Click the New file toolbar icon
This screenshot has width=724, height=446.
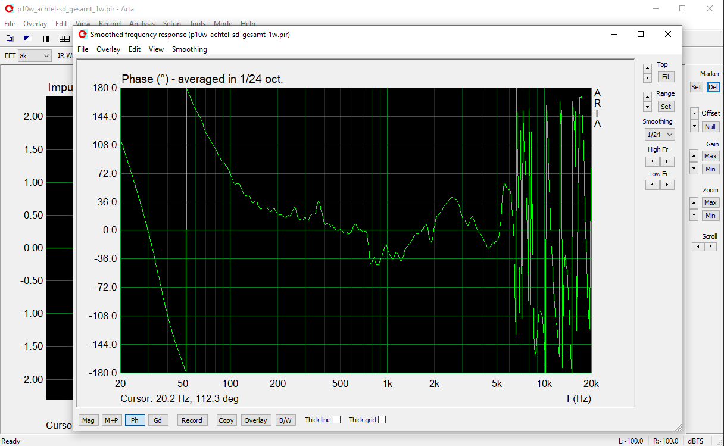click(x=10, y=39)
